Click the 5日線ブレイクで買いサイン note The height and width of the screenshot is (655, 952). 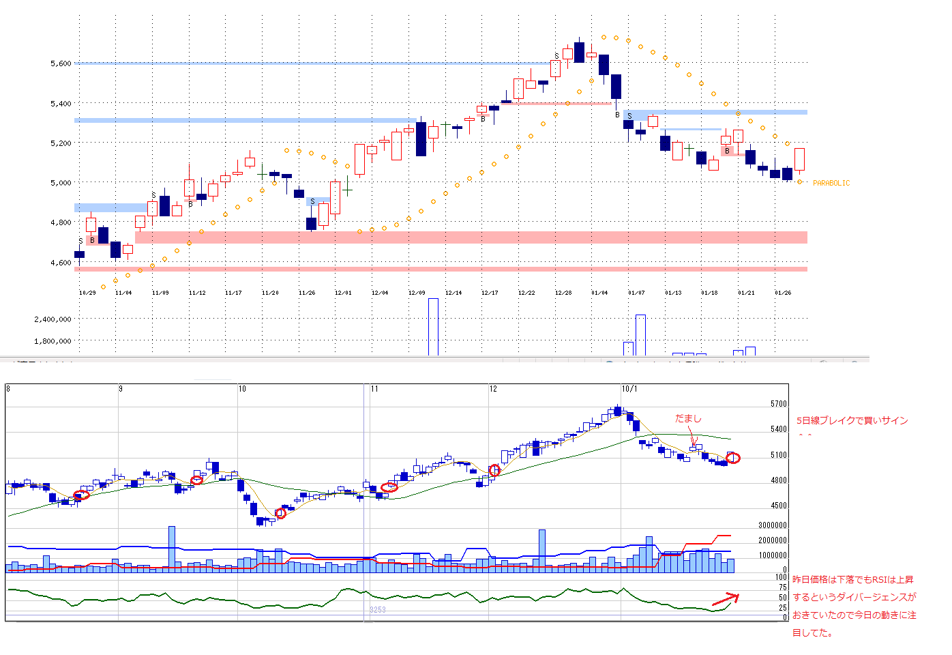852,420
